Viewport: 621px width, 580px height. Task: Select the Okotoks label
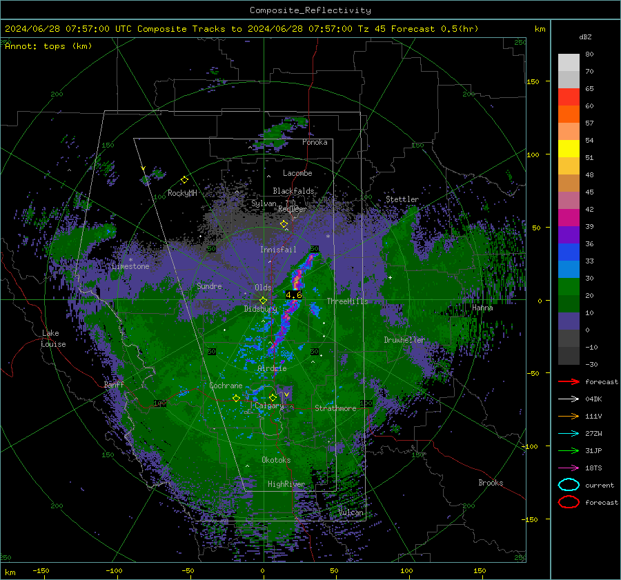pos(276,459)
